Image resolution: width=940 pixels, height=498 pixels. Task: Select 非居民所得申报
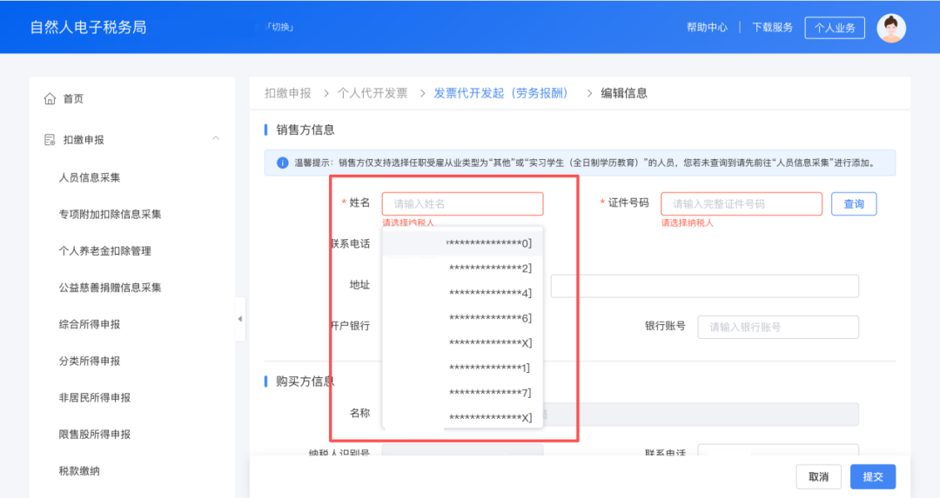(x=94, y=398)
